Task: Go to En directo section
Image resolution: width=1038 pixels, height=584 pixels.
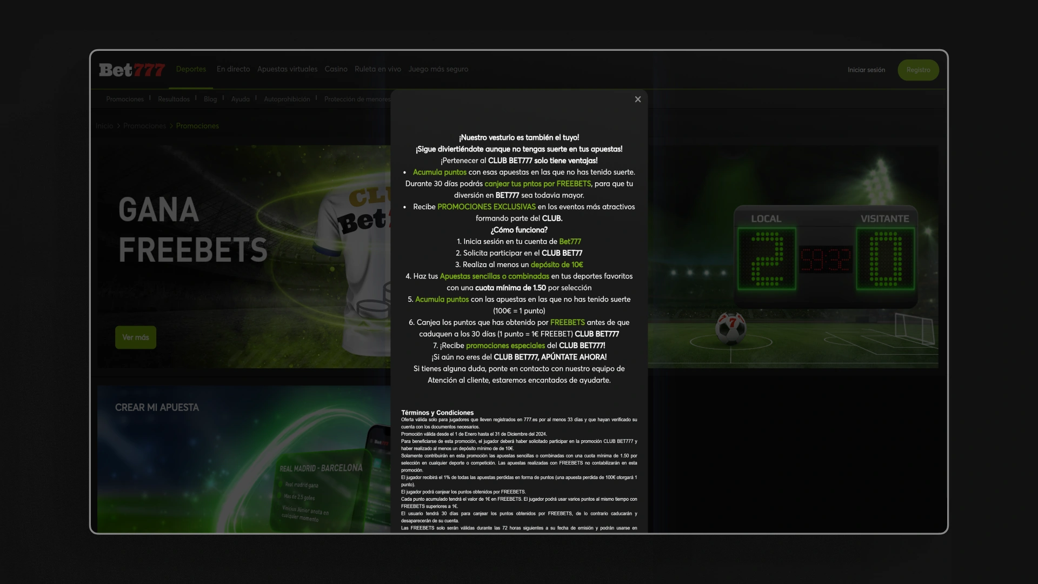Action: (233, 69)
